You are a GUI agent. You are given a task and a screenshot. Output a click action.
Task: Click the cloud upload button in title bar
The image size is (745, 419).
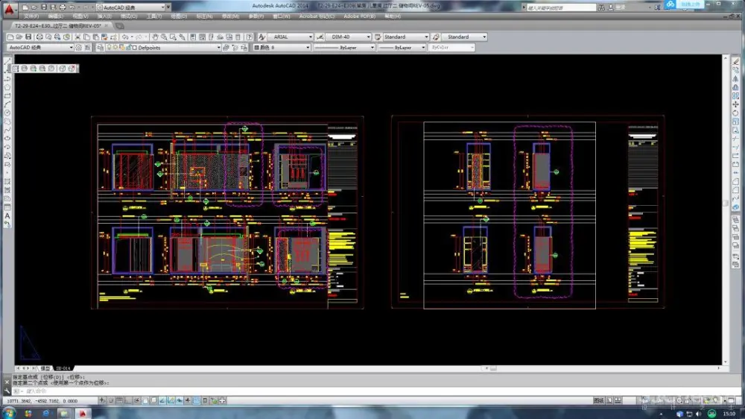(x=669, y=5)
